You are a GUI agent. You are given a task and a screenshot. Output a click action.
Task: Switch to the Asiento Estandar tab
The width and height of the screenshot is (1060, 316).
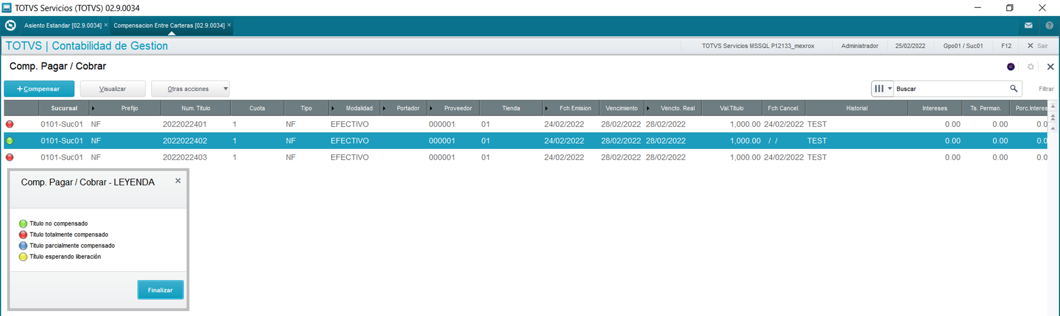click(63, 25)
